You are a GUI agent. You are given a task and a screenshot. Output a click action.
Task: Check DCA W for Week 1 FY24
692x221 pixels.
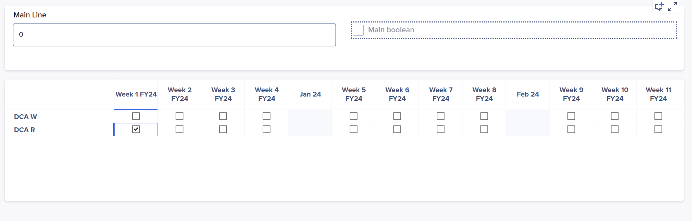click(x=136, y=116)
